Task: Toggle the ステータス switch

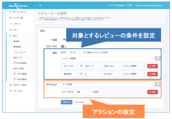Action: pos(64,46)
